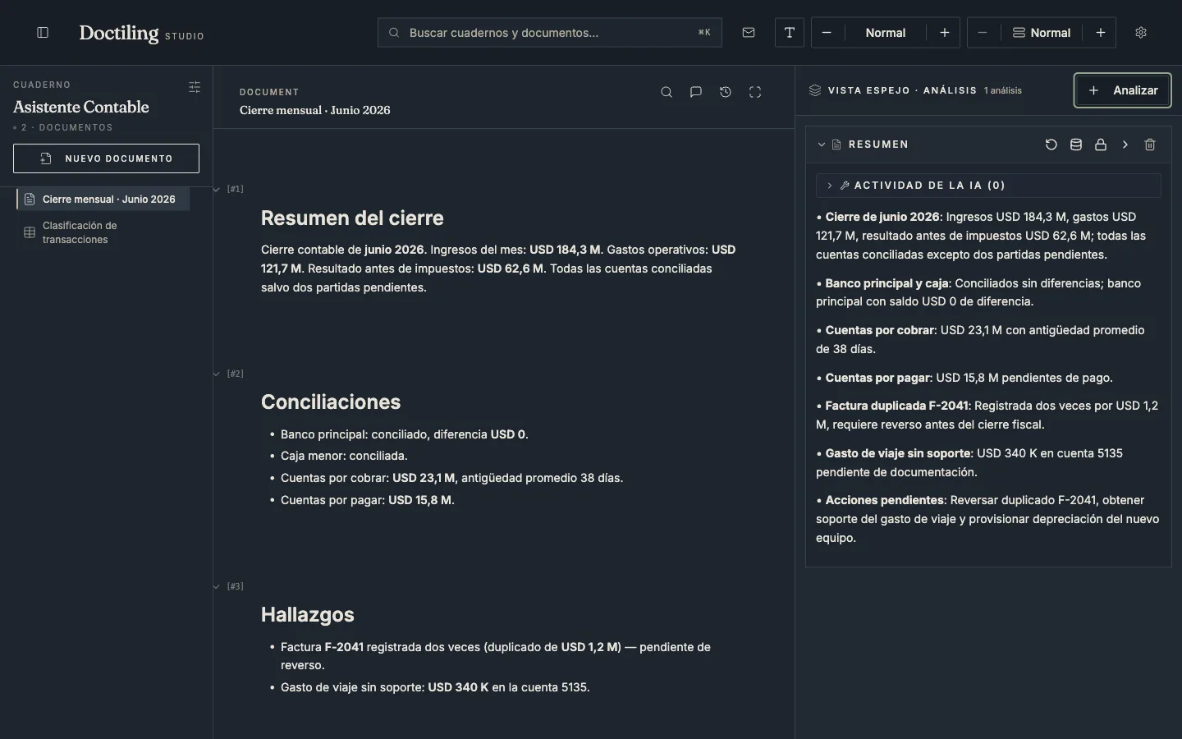Viewport: 1182px width, 739px height.
Task: Click Doctiling Studio logo
Action: (x=141, y=34)
